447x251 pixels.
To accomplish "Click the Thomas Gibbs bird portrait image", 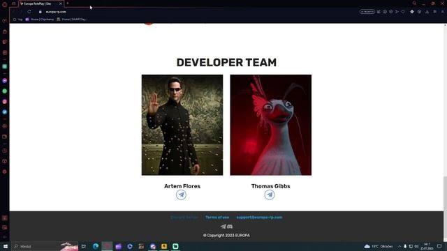I will point(271,125).
